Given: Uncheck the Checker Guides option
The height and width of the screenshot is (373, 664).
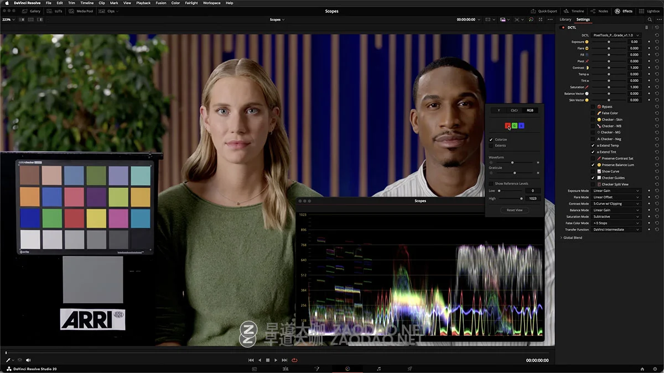Looking at the screenshot, I should click(x=593, y=178).
